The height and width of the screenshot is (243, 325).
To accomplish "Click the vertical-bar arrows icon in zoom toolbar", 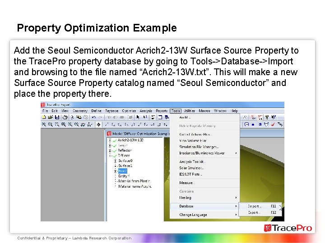I will click(99, 124).
